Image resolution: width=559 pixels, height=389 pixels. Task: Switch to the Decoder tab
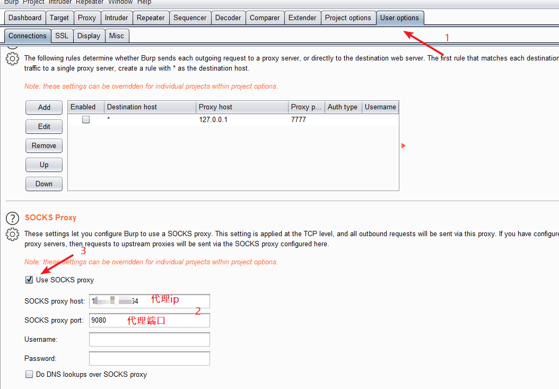coord(228,18)
